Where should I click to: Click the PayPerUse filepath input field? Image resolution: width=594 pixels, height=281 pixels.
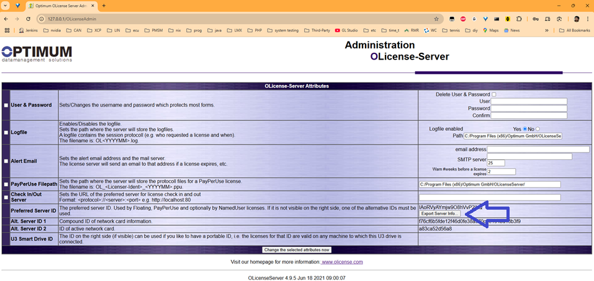(490, 184)
